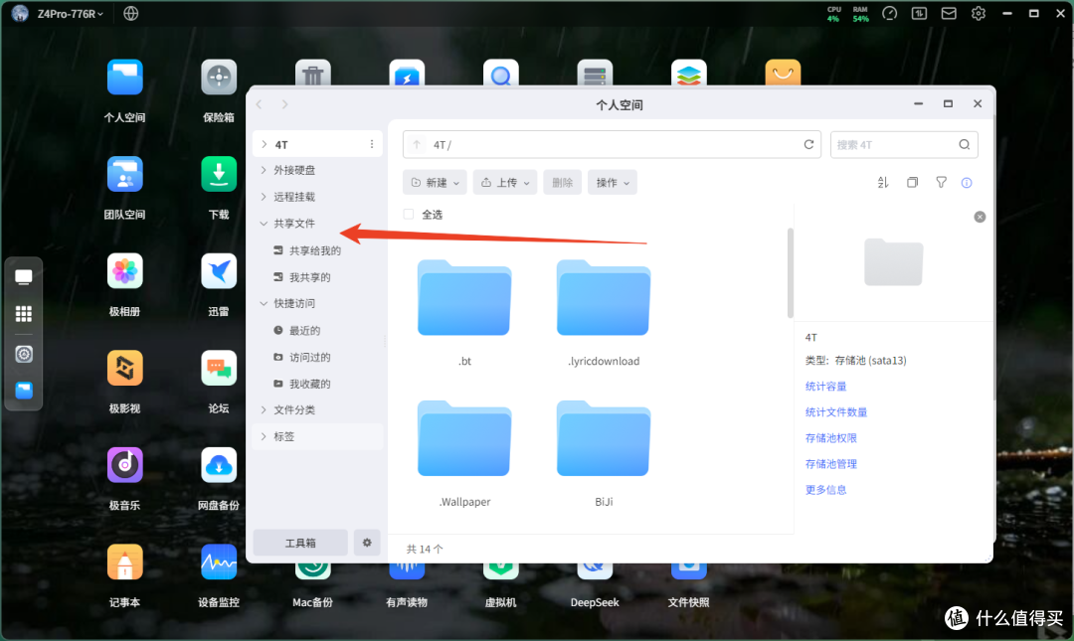
Task: Open the 记事本 app
Action: (x=124, y=562)
